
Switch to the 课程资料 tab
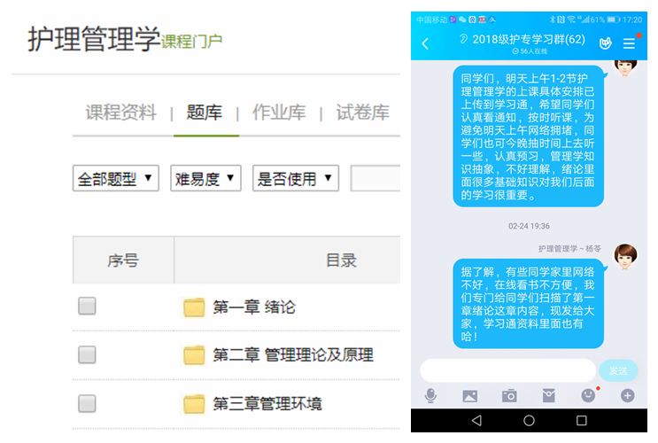120,113
